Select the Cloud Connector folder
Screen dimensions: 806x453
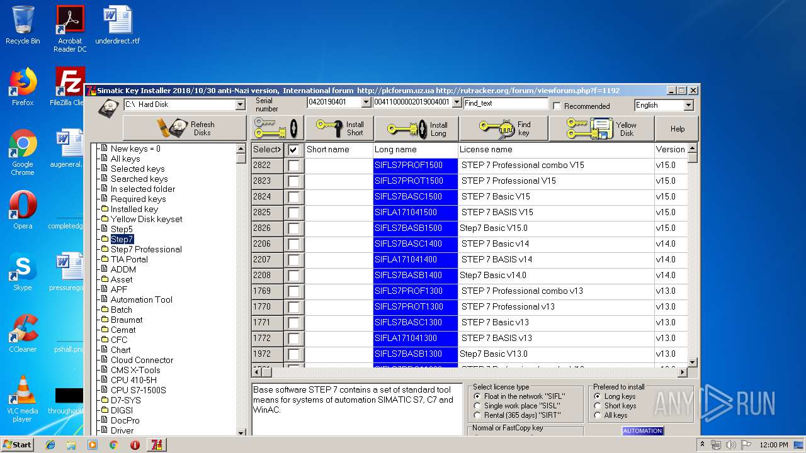[x=142, y=360]
